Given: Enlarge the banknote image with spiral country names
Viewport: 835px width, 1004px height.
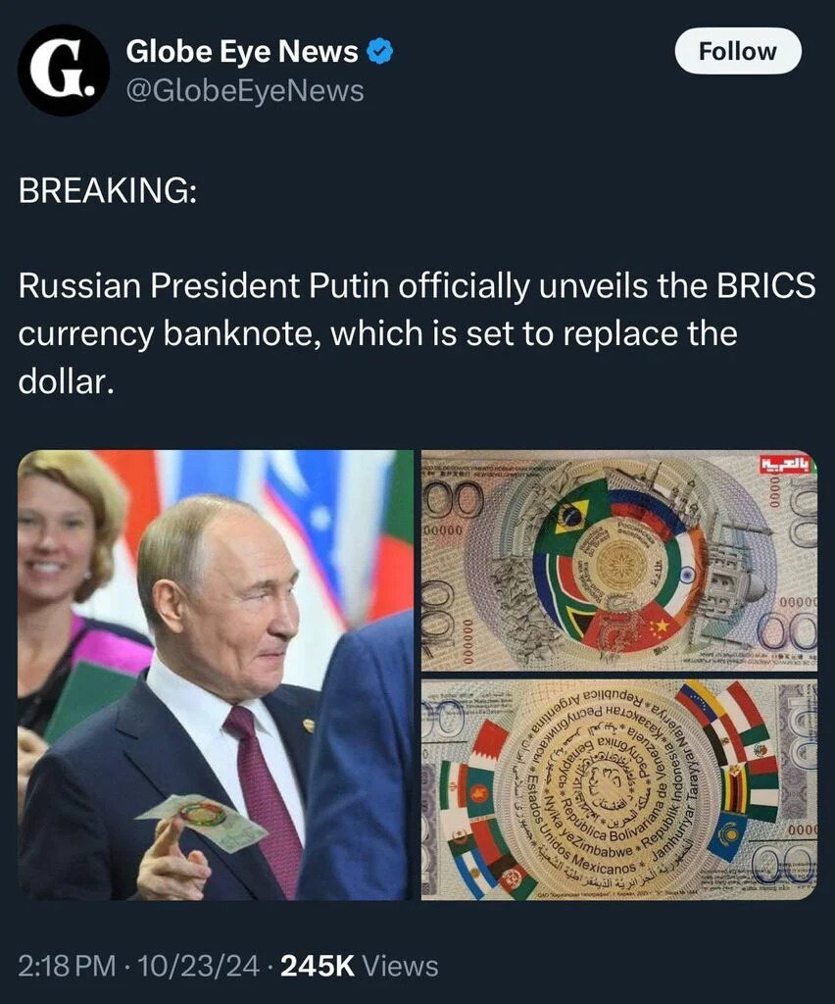Looking at the screenshot, I should [619, 789].
